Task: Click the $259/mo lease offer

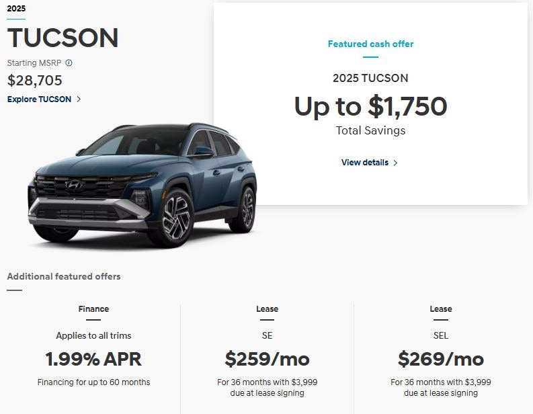Action: (x=267, y=359)
